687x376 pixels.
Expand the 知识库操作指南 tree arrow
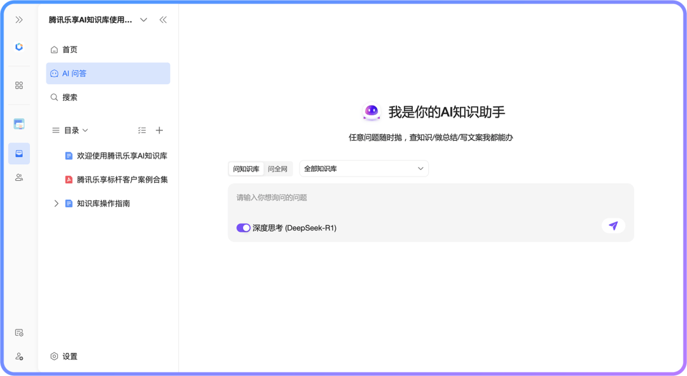[56, 204]
